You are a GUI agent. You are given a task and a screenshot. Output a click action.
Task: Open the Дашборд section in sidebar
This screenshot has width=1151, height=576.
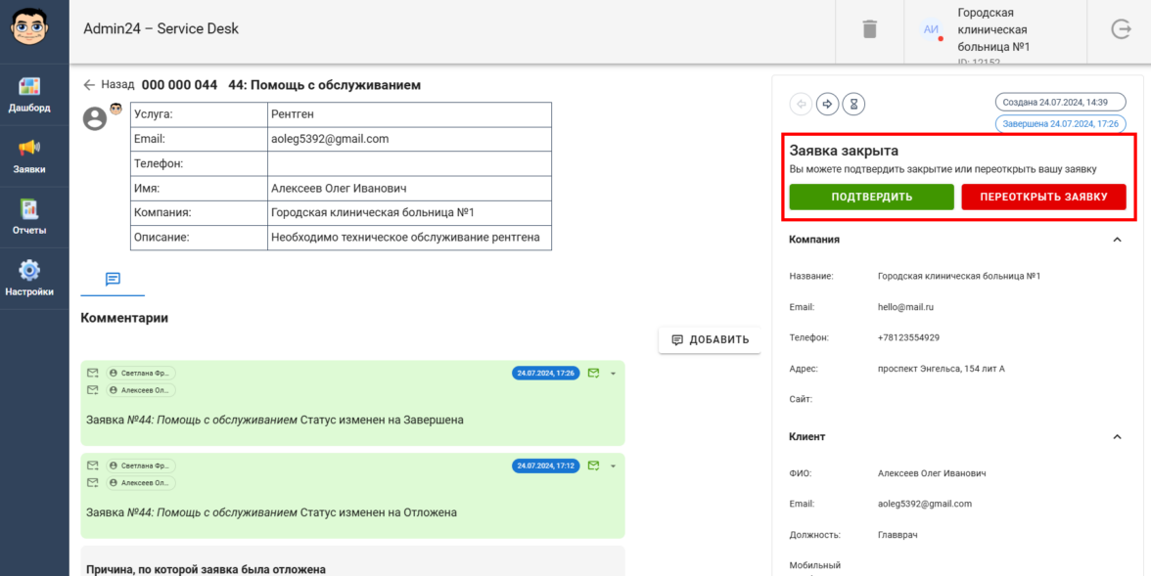coord(29,95)
